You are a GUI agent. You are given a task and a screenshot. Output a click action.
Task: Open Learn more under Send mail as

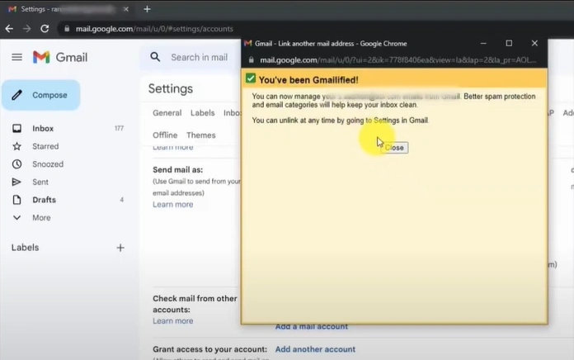(173, 205)
